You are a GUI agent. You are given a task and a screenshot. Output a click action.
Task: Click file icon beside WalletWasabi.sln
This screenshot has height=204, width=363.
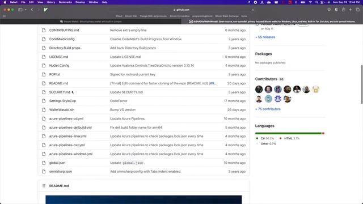44,110
